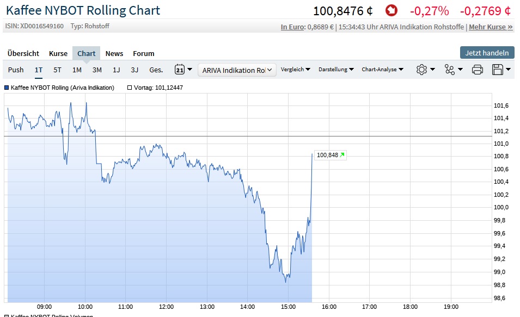Switch to the News tab
The image size is (520, 317).
(x=114, y=53)
